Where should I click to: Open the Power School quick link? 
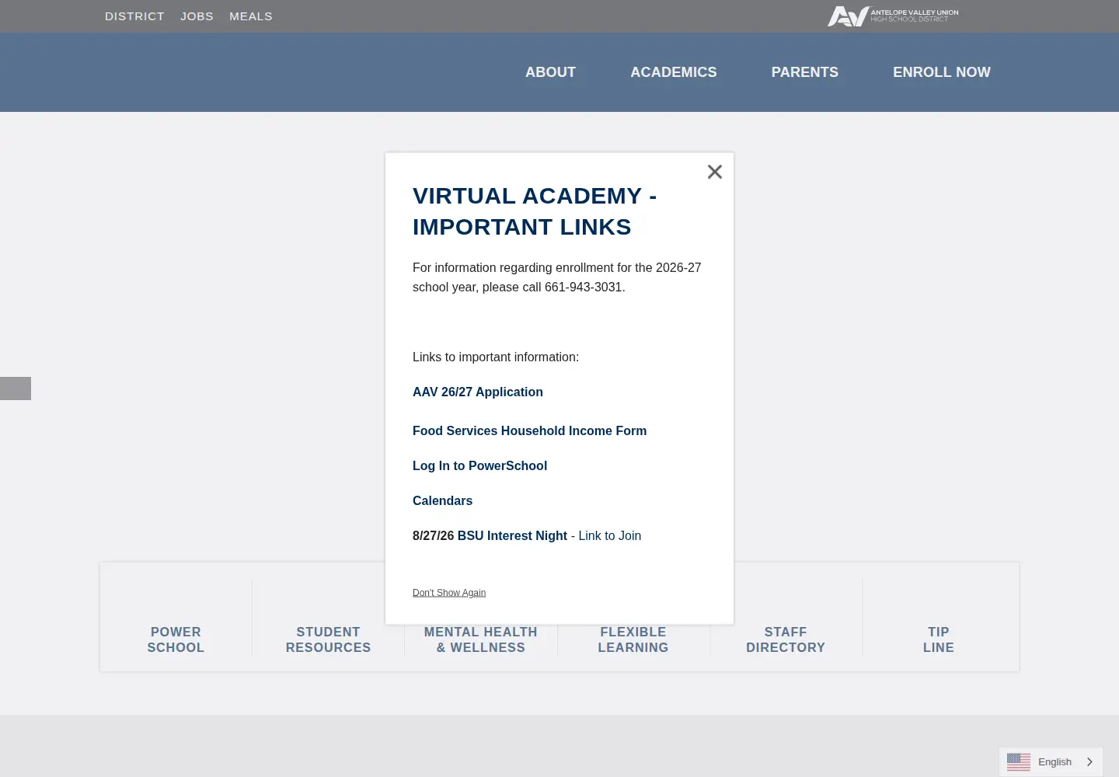176,639
